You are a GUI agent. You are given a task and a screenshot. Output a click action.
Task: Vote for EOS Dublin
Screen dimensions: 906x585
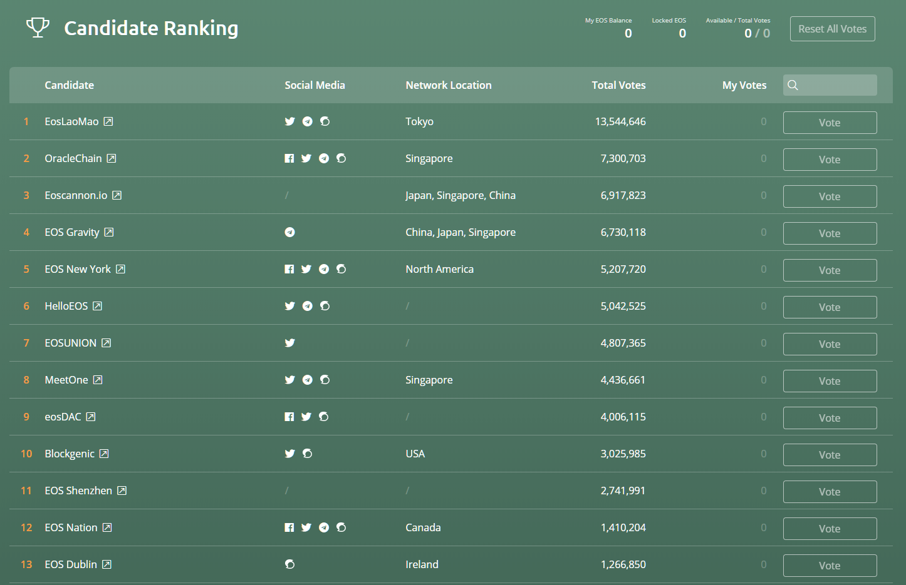(x=830, y=566)
